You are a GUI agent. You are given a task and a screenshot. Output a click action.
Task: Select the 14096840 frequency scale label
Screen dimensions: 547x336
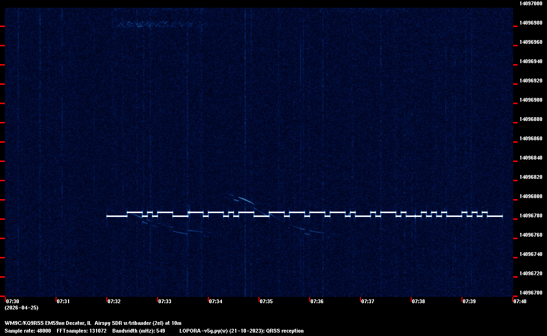(531, 158)
